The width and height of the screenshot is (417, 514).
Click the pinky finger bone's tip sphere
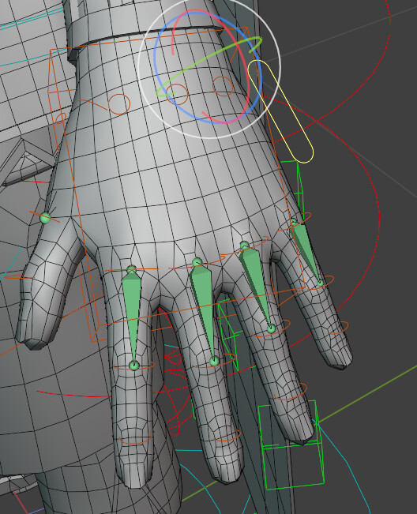pyautogui.click(x=321, y=283)
